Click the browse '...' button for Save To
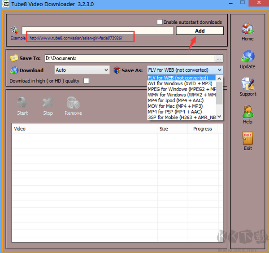This screenshot has height=253, width=269. (x=219, y=59)
